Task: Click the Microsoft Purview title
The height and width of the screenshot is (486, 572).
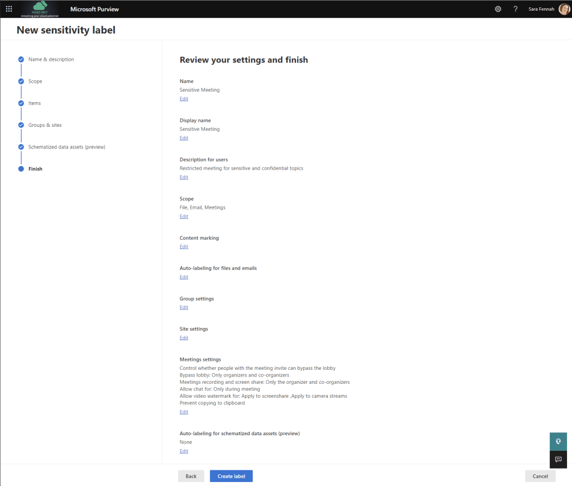Action: (94, 9)
